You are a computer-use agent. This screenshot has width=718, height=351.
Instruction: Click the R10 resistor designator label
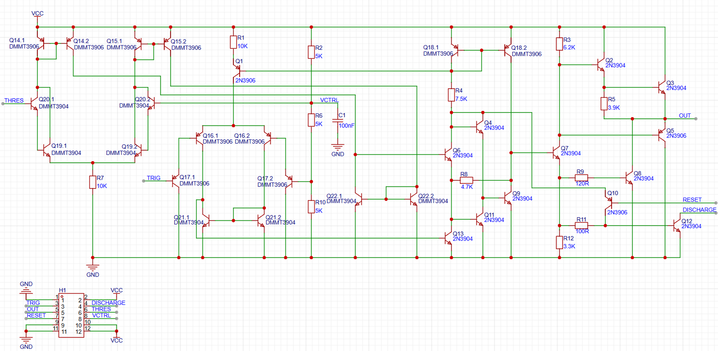point(320,202)
